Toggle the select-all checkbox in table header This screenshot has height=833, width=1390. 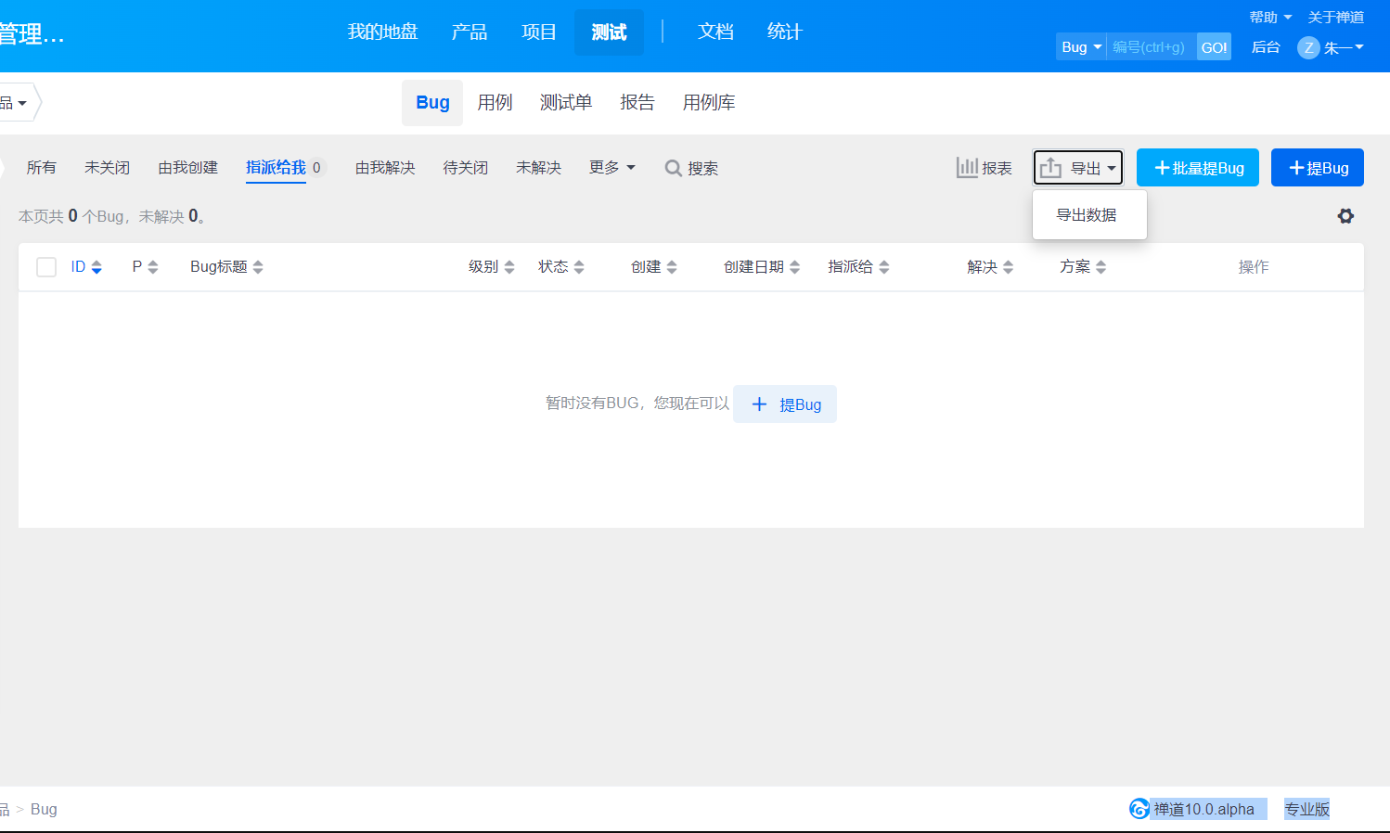(x=46, y=267)
